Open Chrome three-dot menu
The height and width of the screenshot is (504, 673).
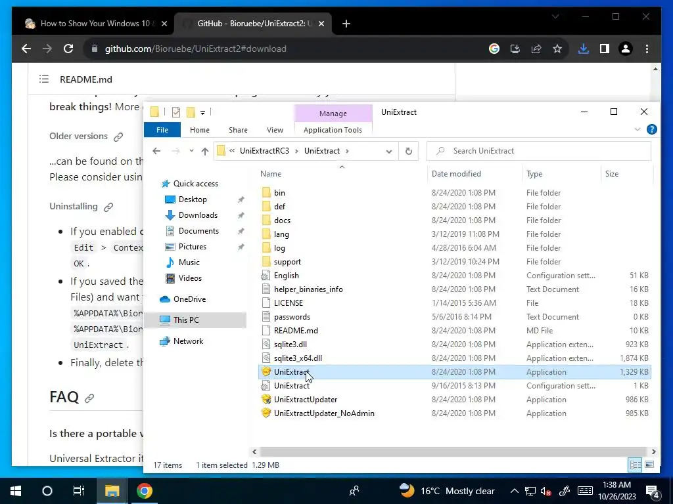click(647, 49)
